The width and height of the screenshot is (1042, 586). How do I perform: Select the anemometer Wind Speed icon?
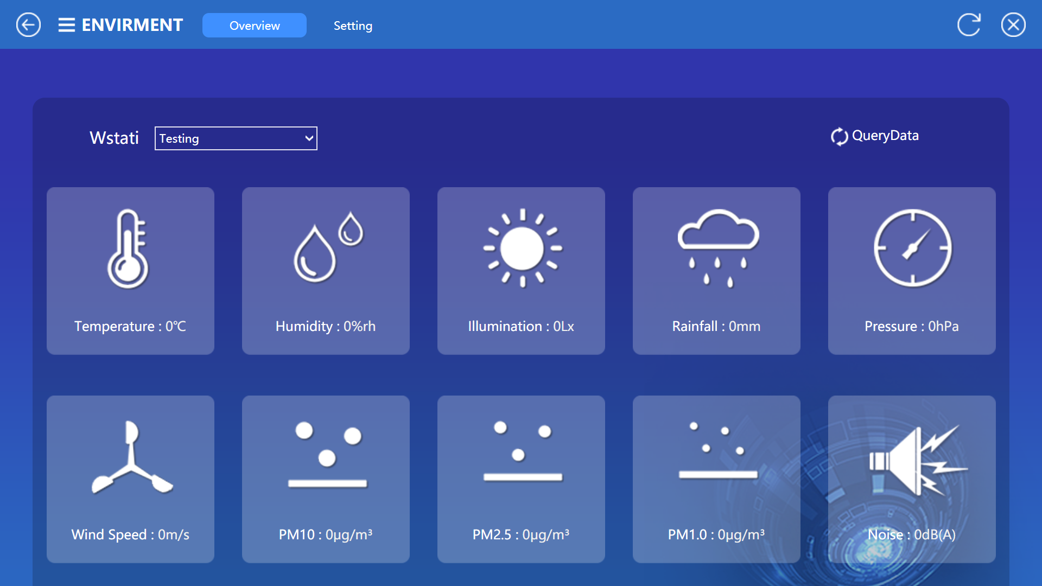132,457
